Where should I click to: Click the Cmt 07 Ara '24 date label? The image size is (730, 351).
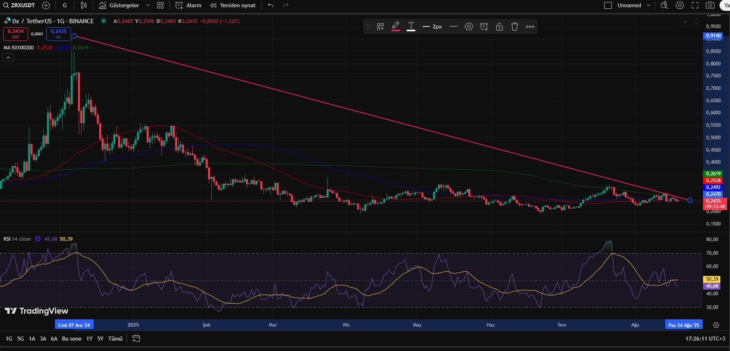(74, 325)
